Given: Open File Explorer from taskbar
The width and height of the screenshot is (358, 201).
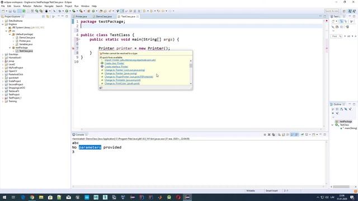Looking at the screenshot, I should 41,197.
